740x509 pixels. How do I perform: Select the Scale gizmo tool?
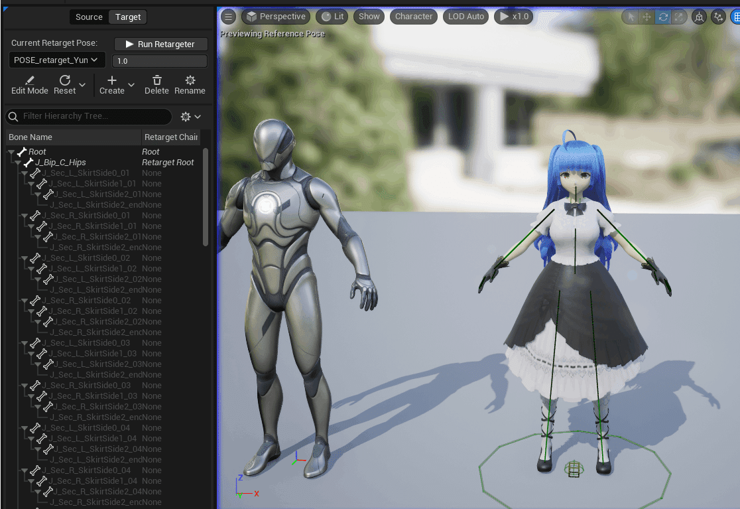tap(678, 17)
